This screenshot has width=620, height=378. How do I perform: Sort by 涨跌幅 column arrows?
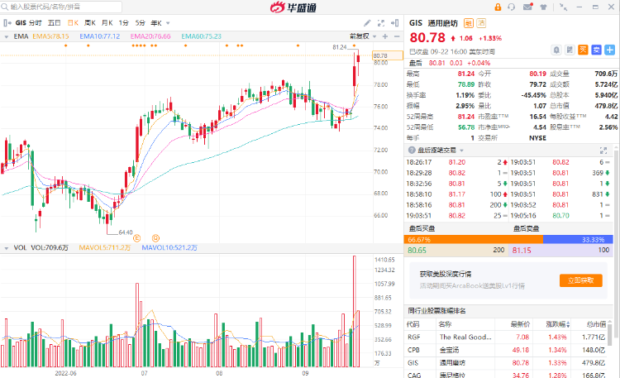[569, 324]
